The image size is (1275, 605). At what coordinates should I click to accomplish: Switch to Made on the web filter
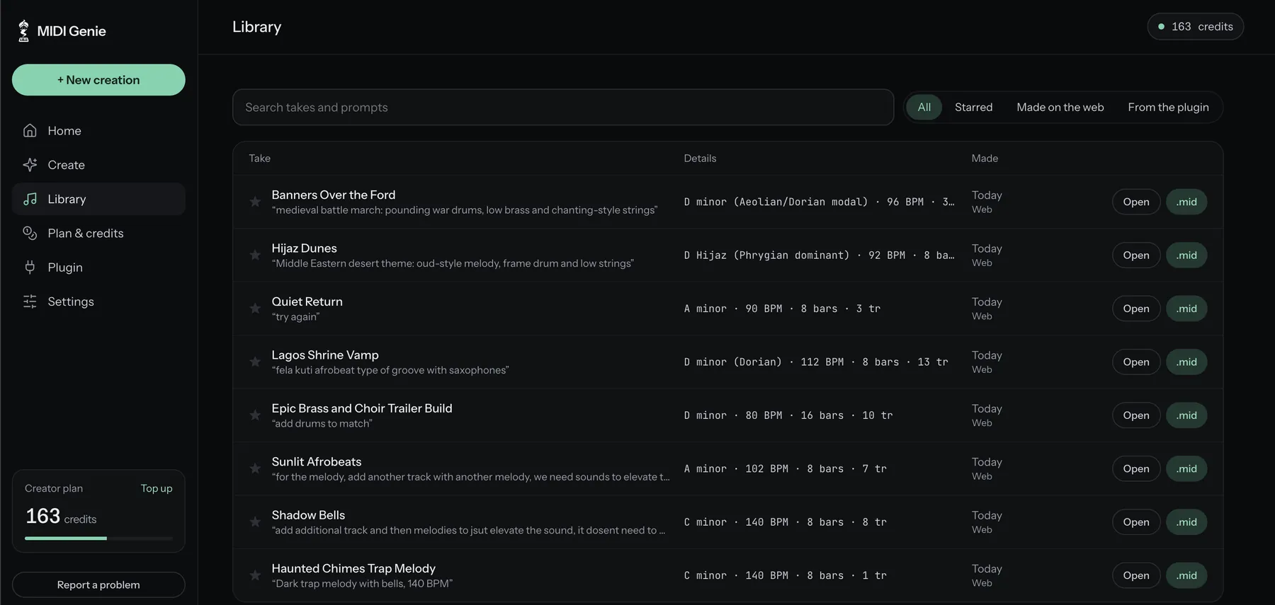pyautogui.click(x=1060, y=108)
